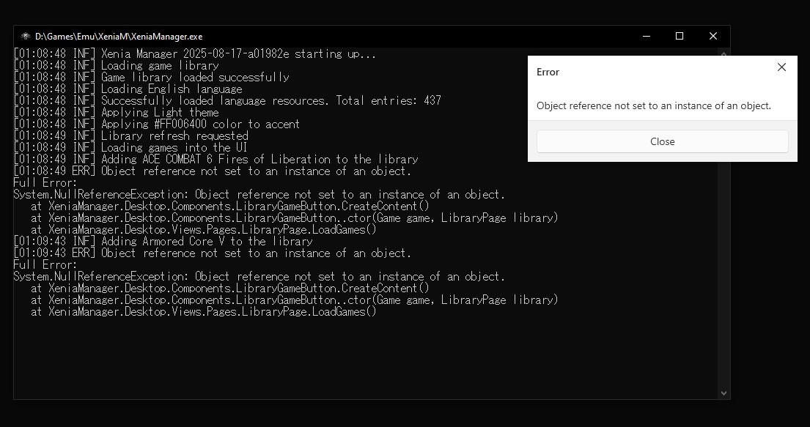Click the 'Error' dialog title text
Screen dimensions: 810x427
pos(548,73)
